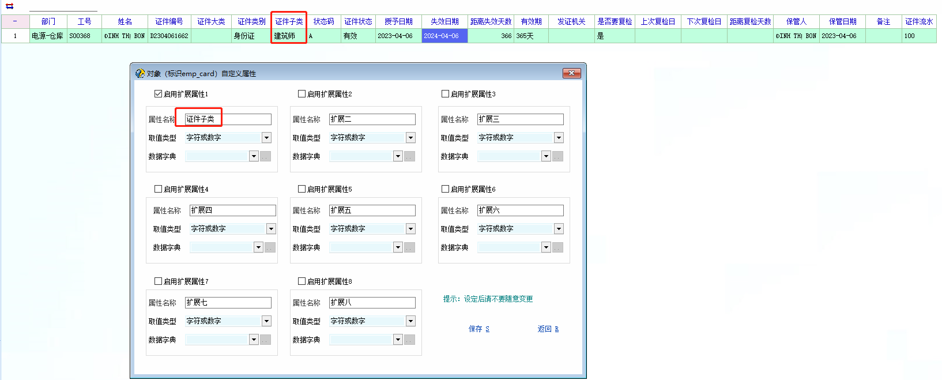
Task: Click the 证件子类 column header
Action: [x=289, y=21]
